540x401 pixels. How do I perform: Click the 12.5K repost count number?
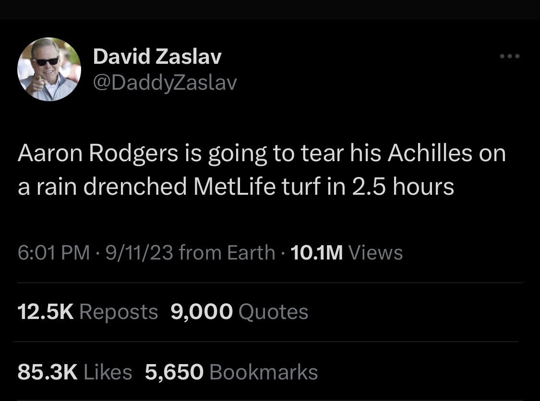pos(46,312)
